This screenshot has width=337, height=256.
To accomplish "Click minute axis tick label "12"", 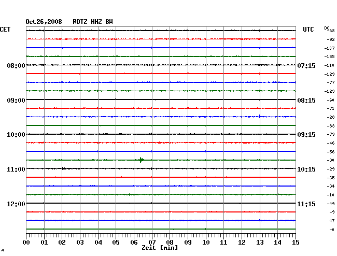I will (242, 243).
